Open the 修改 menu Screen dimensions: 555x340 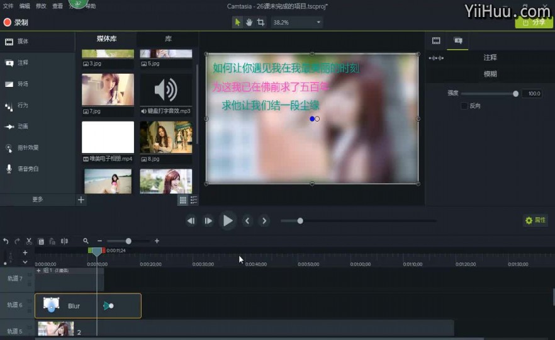click(41, 6)
